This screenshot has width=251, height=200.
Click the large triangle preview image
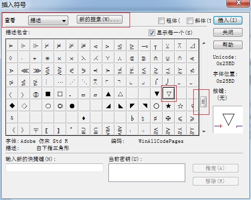(x=228, y=119)
